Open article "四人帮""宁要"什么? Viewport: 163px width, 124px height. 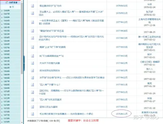50,85
